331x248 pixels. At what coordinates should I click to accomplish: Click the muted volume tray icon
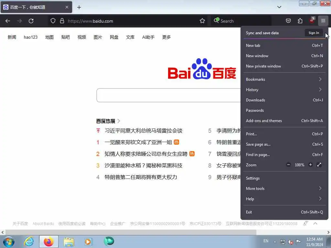point(291,242)
